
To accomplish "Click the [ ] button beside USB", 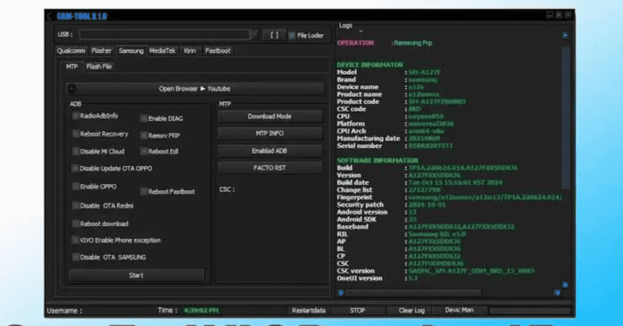I will coord(274,35).
